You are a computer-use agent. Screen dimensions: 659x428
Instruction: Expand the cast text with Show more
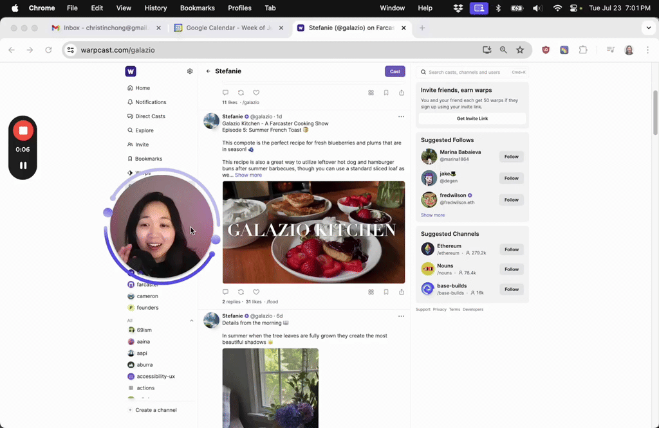[248, 175]
